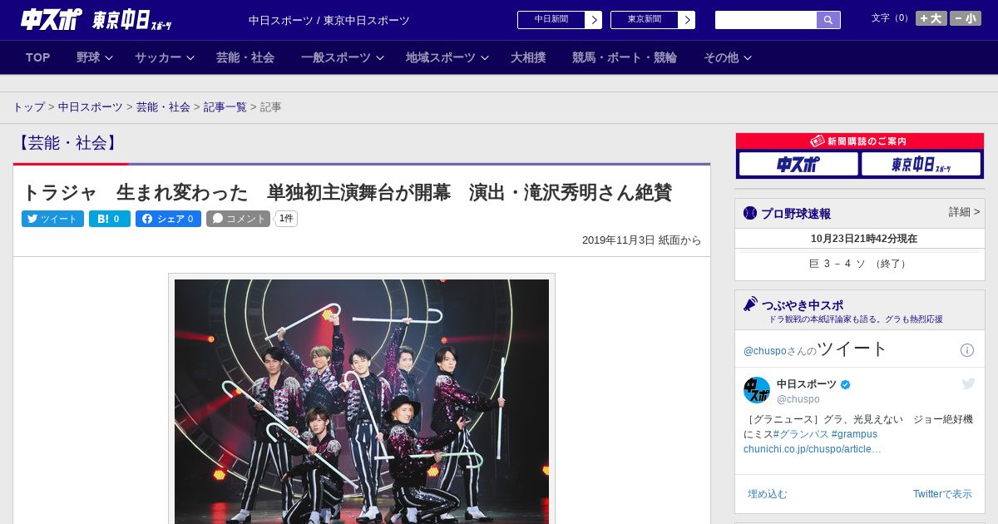The width and height of the screenshot is (998, 524).
Task: Open the 中日新聞 link button
Action: pos(551,20)
